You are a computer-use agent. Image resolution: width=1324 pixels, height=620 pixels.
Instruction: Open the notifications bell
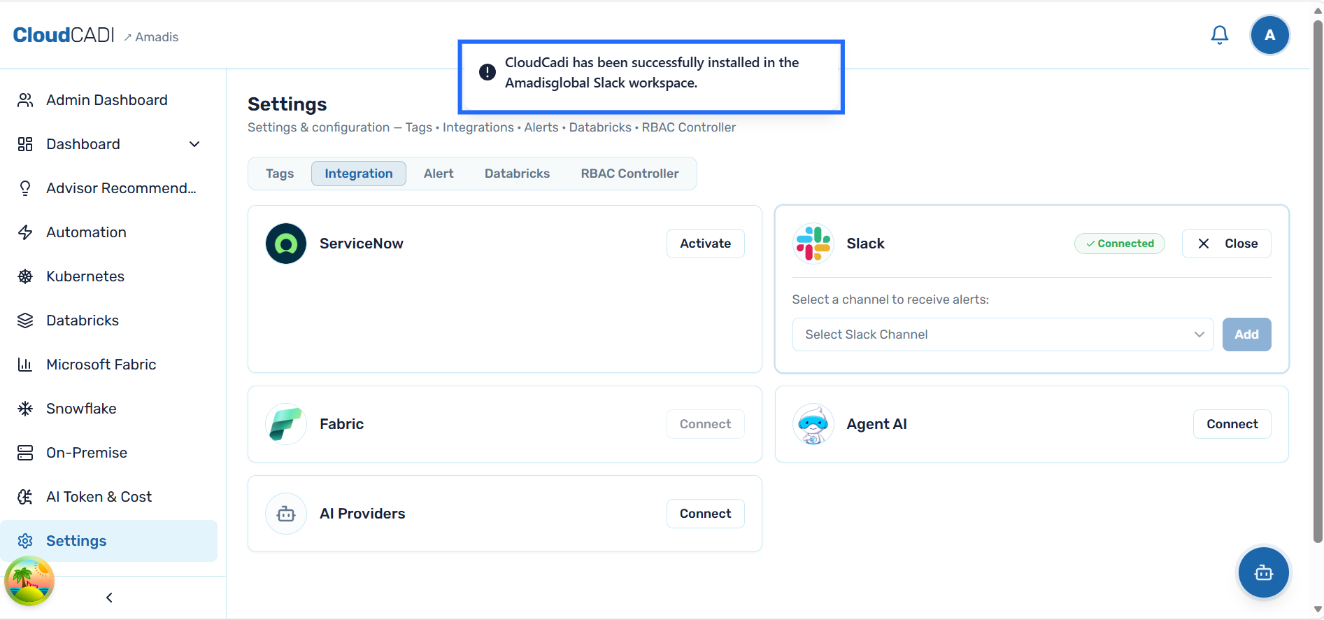tap(1219, 35)
